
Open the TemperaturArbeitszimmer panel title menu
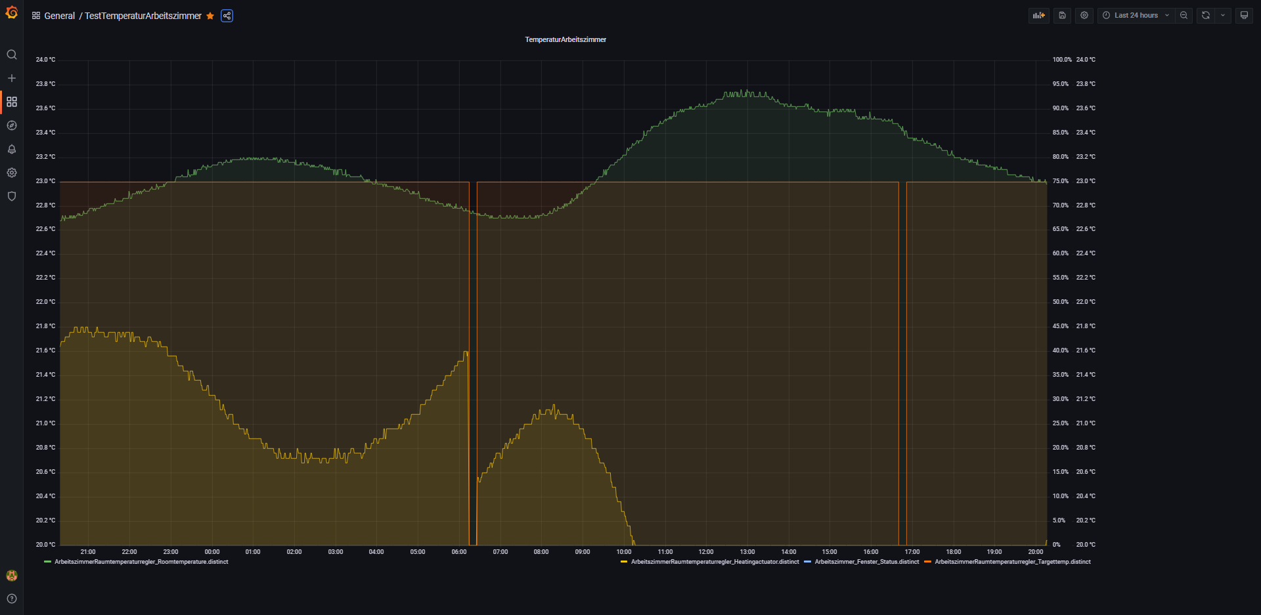tap(565, 39)
